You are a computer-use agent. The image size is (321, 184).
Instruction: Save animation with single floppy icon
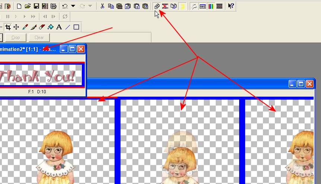pos(36,6)
